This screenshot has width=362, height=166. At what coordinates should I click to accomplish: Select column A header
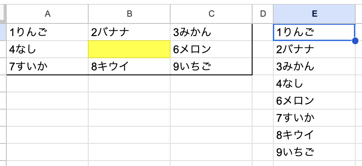(47, 14)
